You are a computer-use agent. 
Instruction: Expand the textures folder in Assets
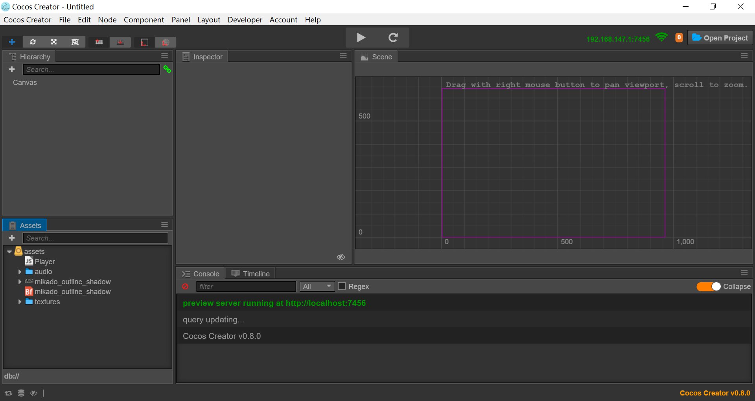pos(20,302)
